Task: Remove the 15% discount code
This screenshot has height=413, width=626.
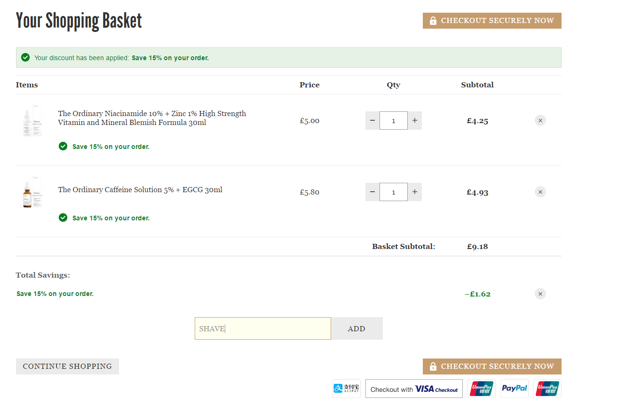Action: [x=540, y=294]
